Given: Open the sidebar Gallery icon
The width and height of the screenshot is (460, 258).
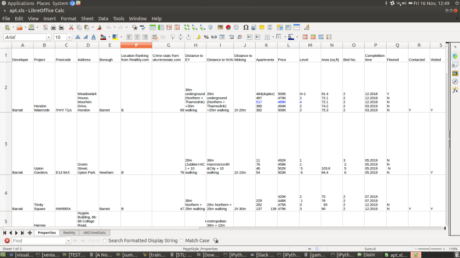Looking at the screenshot, I should [455, 73].
